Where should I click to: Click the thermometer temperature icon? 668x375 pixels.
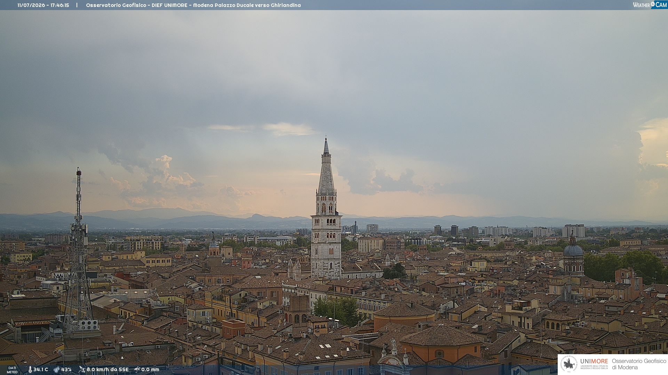[x=30, y=369]
